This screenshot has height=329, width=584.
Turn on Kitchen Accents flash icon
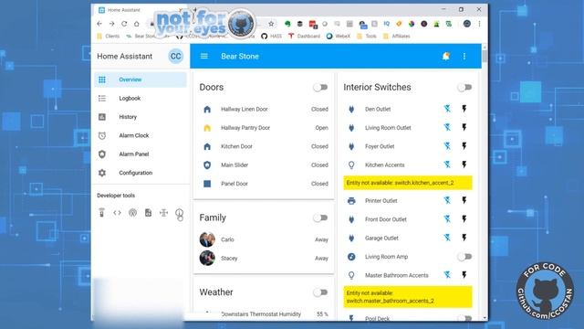[x=464, y=164]
